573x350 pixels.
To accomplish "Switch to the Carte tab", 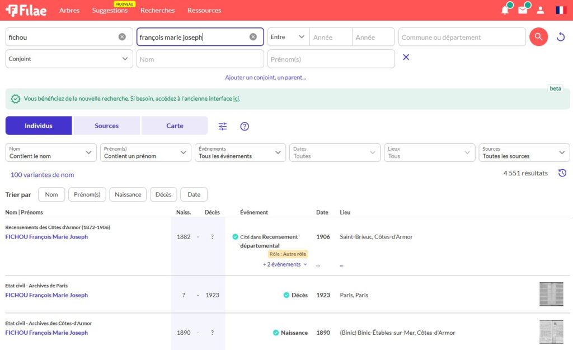I will point(175,126).
